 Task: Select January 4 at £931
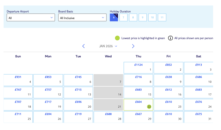tap(18, 80)
